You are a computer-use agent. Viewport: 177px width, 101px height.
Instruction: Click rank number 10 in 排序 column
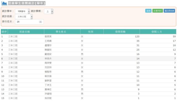tap(3, 76)
